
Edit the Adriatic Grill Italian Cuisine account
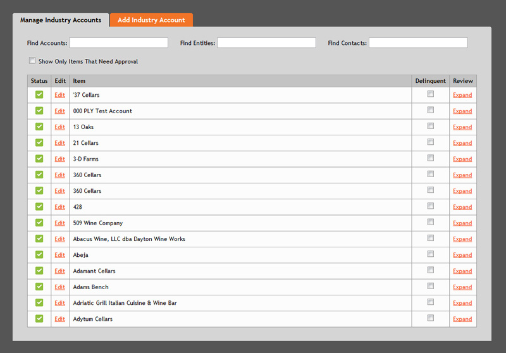point(59,303)
